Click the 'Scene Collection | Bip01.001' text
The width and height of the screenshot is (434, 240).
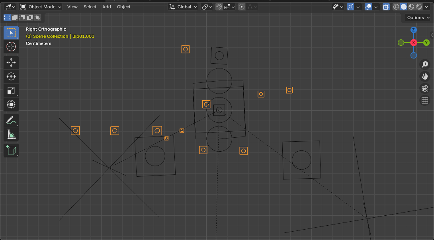tap(63, 36)
